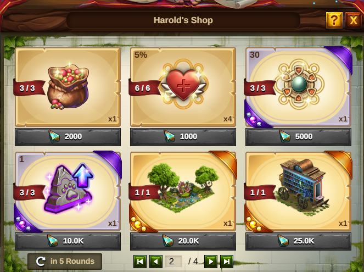Select the green gem amulet item
The height and width of the screenshot is (272, 364).
[x=298, y=87]
